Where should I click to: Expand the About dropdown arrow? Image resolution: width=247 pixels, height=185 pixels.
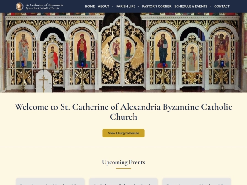(113, 6)
